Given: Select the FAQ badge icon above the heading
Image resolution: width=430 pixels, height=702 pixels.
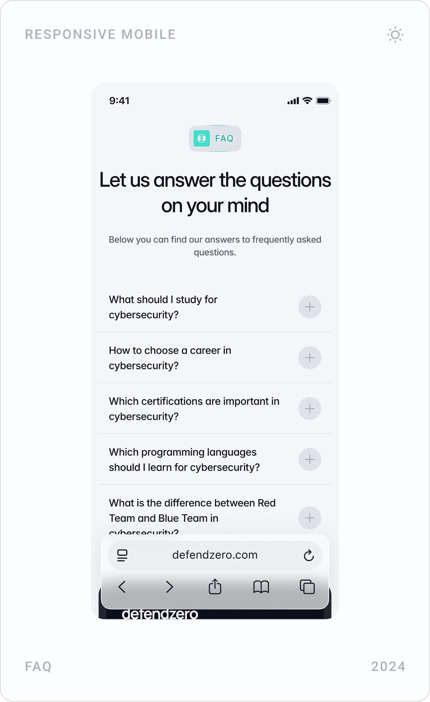Looking at the screenshot, I should 201,138.
